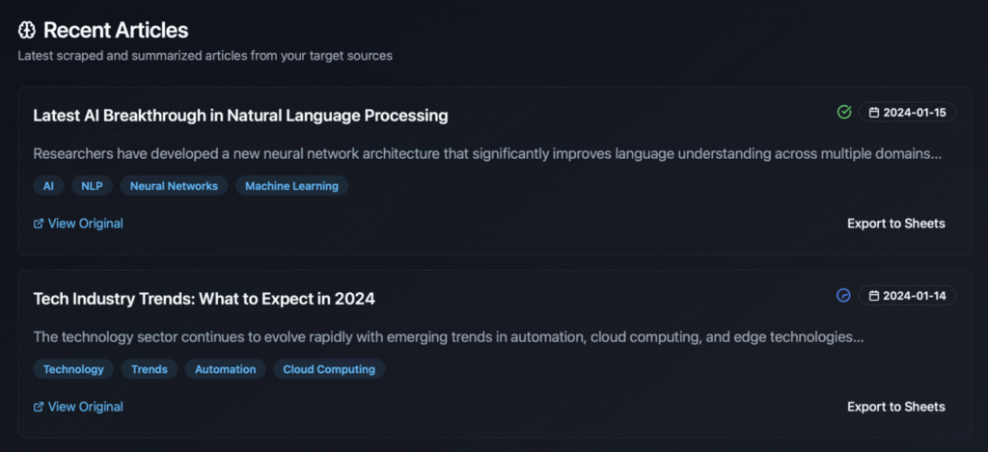Export the Tech Industry Trends article to Sheets
Image resolution: width=988 pixels, height=452 pixels.
[896, 407]
